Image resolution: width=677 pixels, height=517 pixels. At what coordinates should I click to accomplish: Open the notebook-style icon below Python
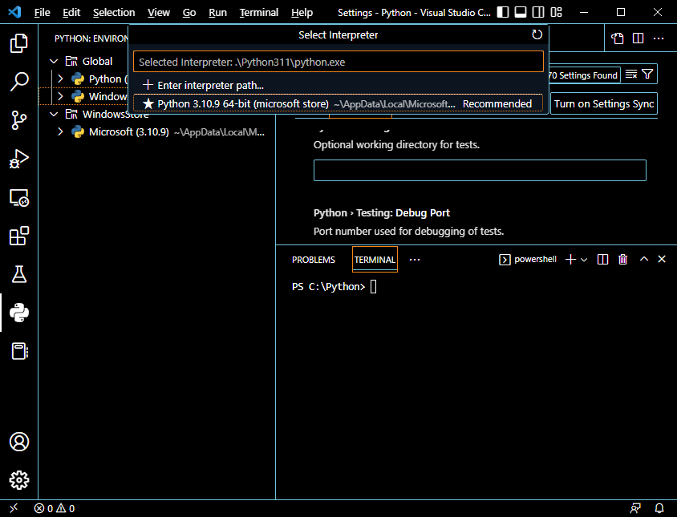click(19, 351)
